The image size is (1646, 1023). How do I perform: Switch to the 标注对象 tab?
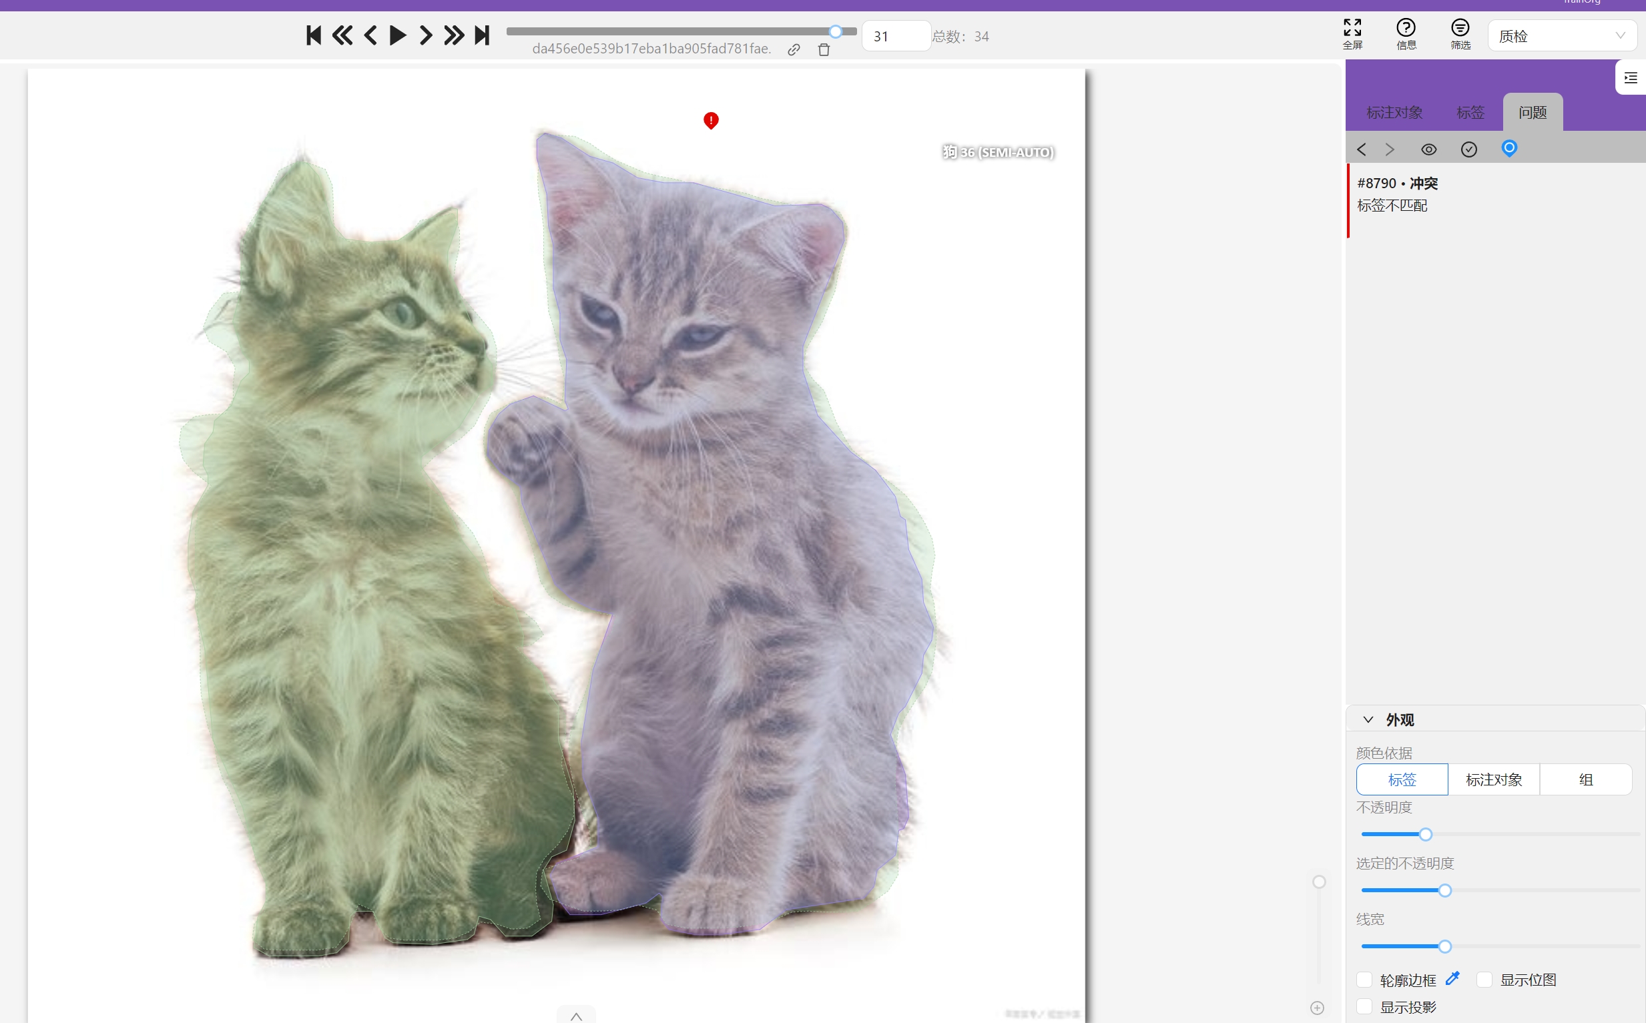coord(1394,112)
